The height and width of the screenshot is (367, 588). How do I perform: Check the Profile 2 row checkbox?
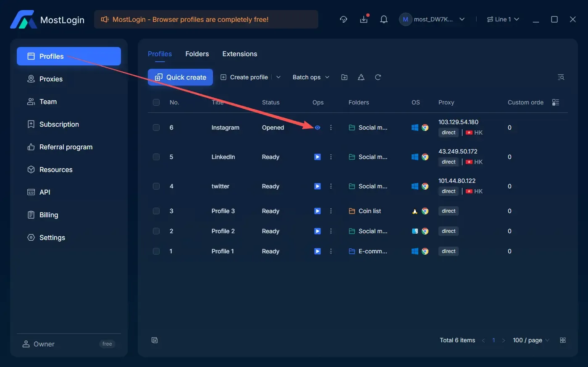(156, 231)
